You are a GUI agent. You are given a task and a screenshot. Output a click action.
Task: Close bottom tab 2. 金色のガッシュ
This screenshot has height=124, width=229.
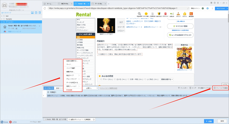click(x=94, y=119)
